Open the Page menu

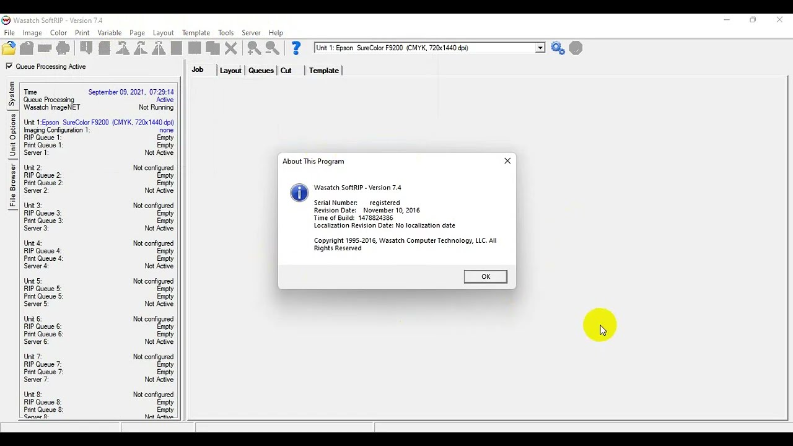point(138,33)
